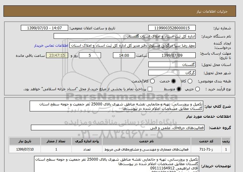243x172 pixels.
Task: Click the تعداد / مقدار column header
Action: (x=56, y=141)
